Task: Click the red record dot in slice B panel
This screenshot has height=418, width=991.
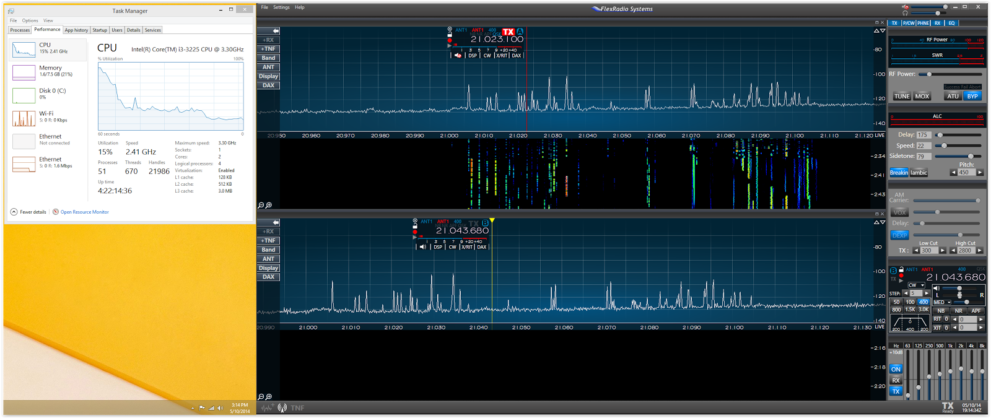Action: [901, 276]
